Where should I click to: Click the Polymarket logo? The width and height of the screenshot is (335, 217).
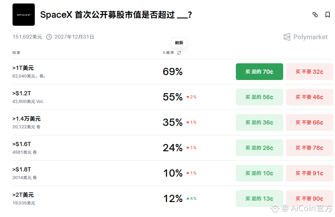[306, 37]
